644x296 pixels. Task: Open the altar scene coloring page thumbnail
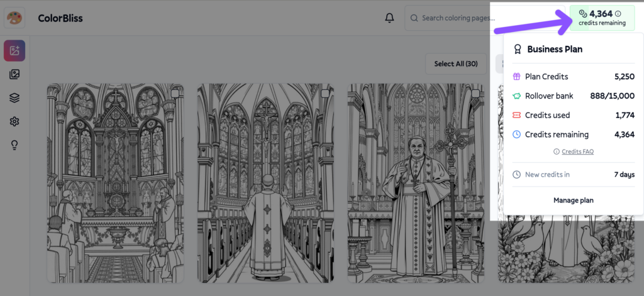[116, 183]
